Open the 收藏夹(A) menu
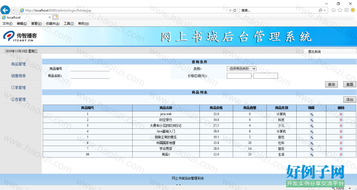 pyautogui.click(x=53, y=24)
